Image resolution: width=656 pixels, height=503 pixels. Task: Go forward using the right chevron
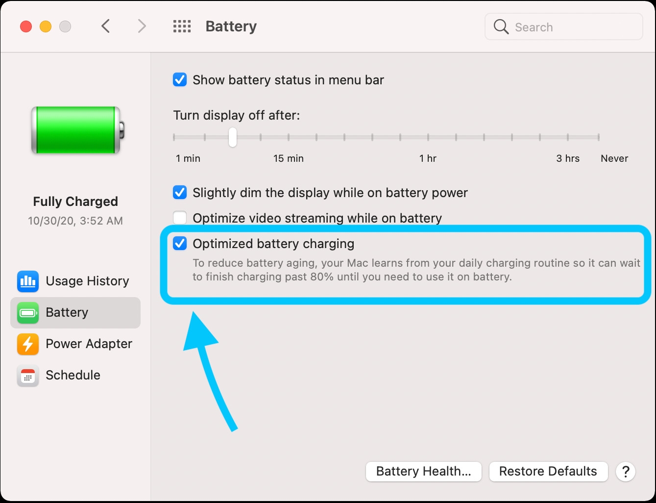142,26
